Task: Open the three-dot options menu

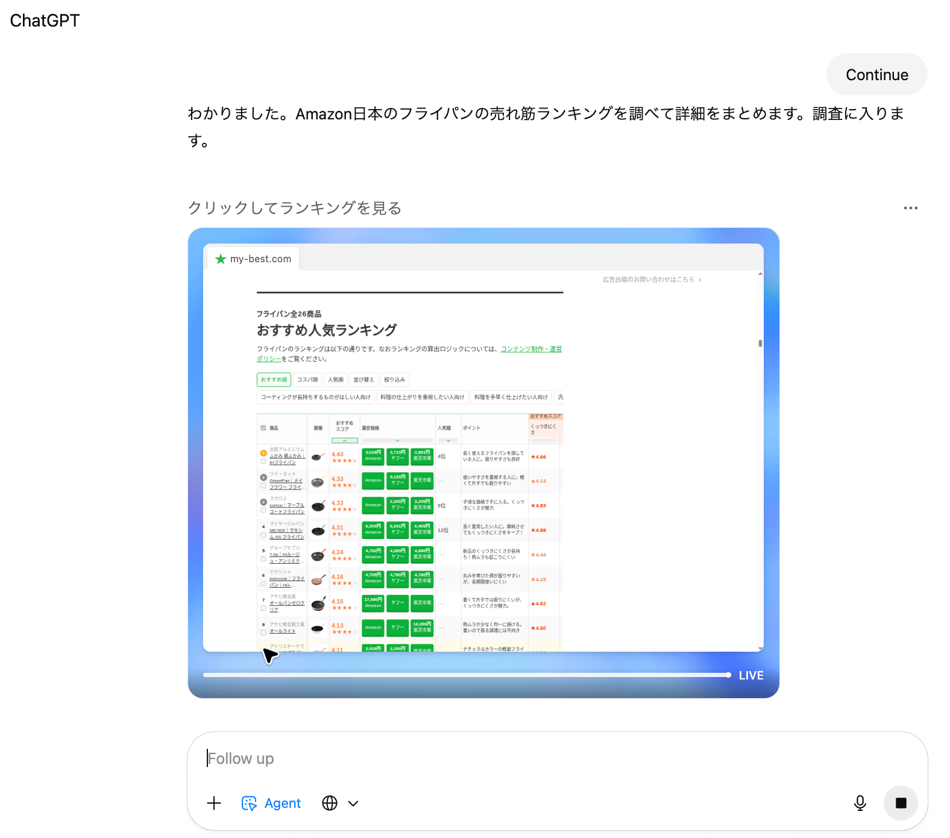Action: click(x=910, y=208)
